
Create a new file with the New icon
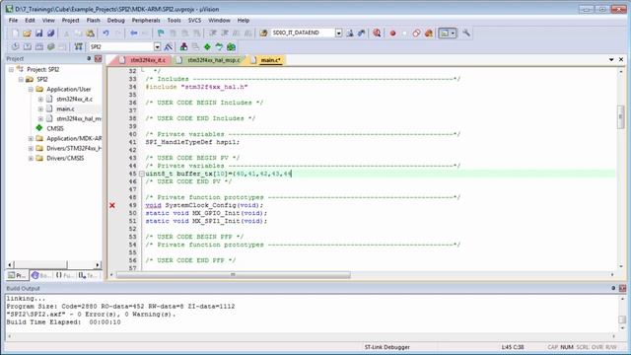(15, 33)
